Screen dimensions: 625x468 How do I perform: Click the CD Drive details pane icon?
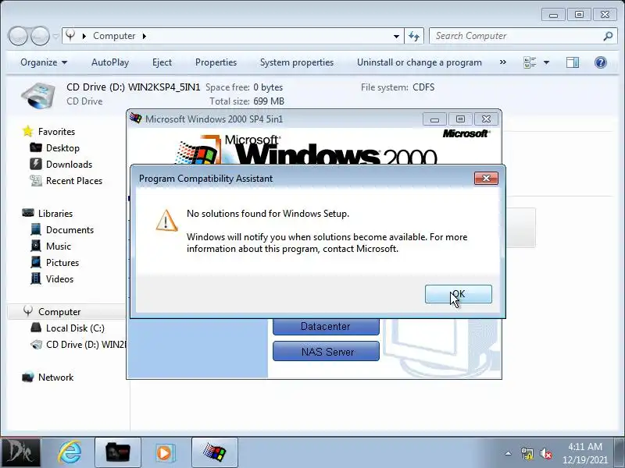tap(37, 95)
